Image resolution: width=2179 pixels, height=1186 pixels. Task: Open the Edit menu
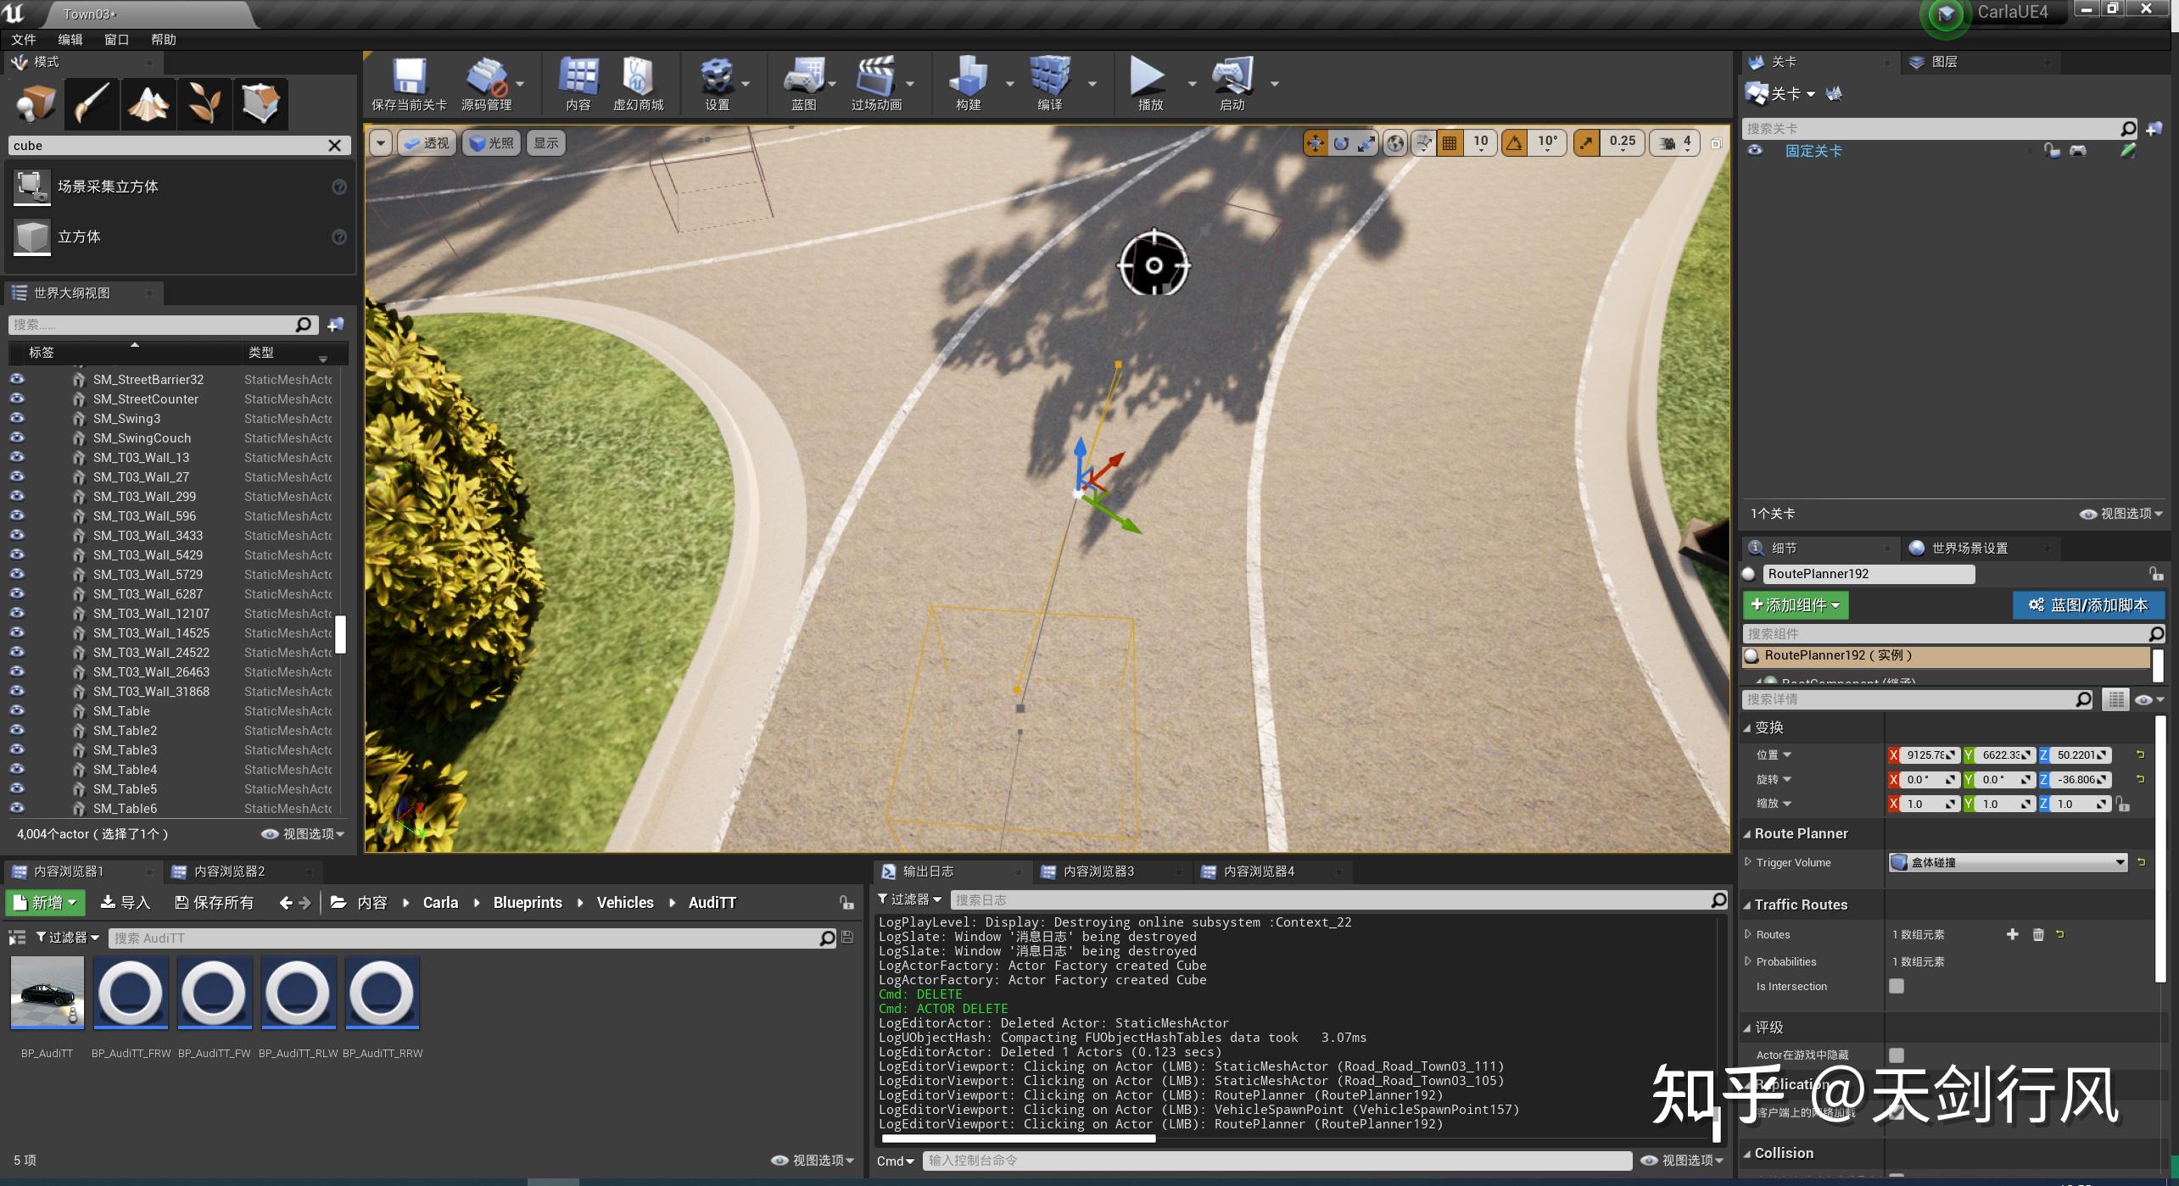[x=70, y=40]
